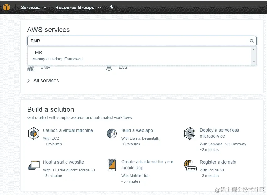Image resolution: width=267 pixels, height=195 pixels.
Task: Click the '~6 minutes' text
Action: 131,144
